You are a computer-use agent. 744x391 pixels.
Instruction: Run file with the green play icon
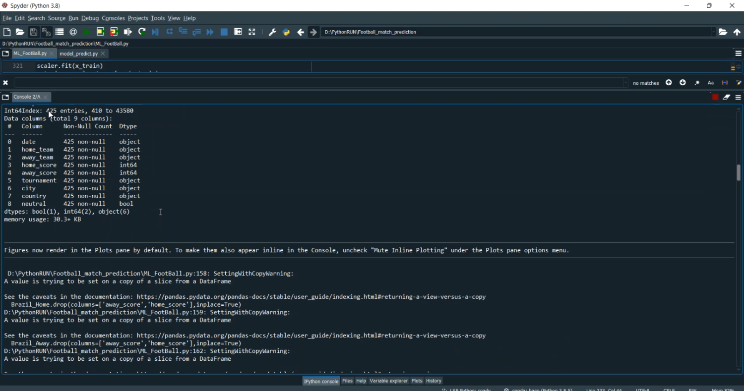pos(87,32)
